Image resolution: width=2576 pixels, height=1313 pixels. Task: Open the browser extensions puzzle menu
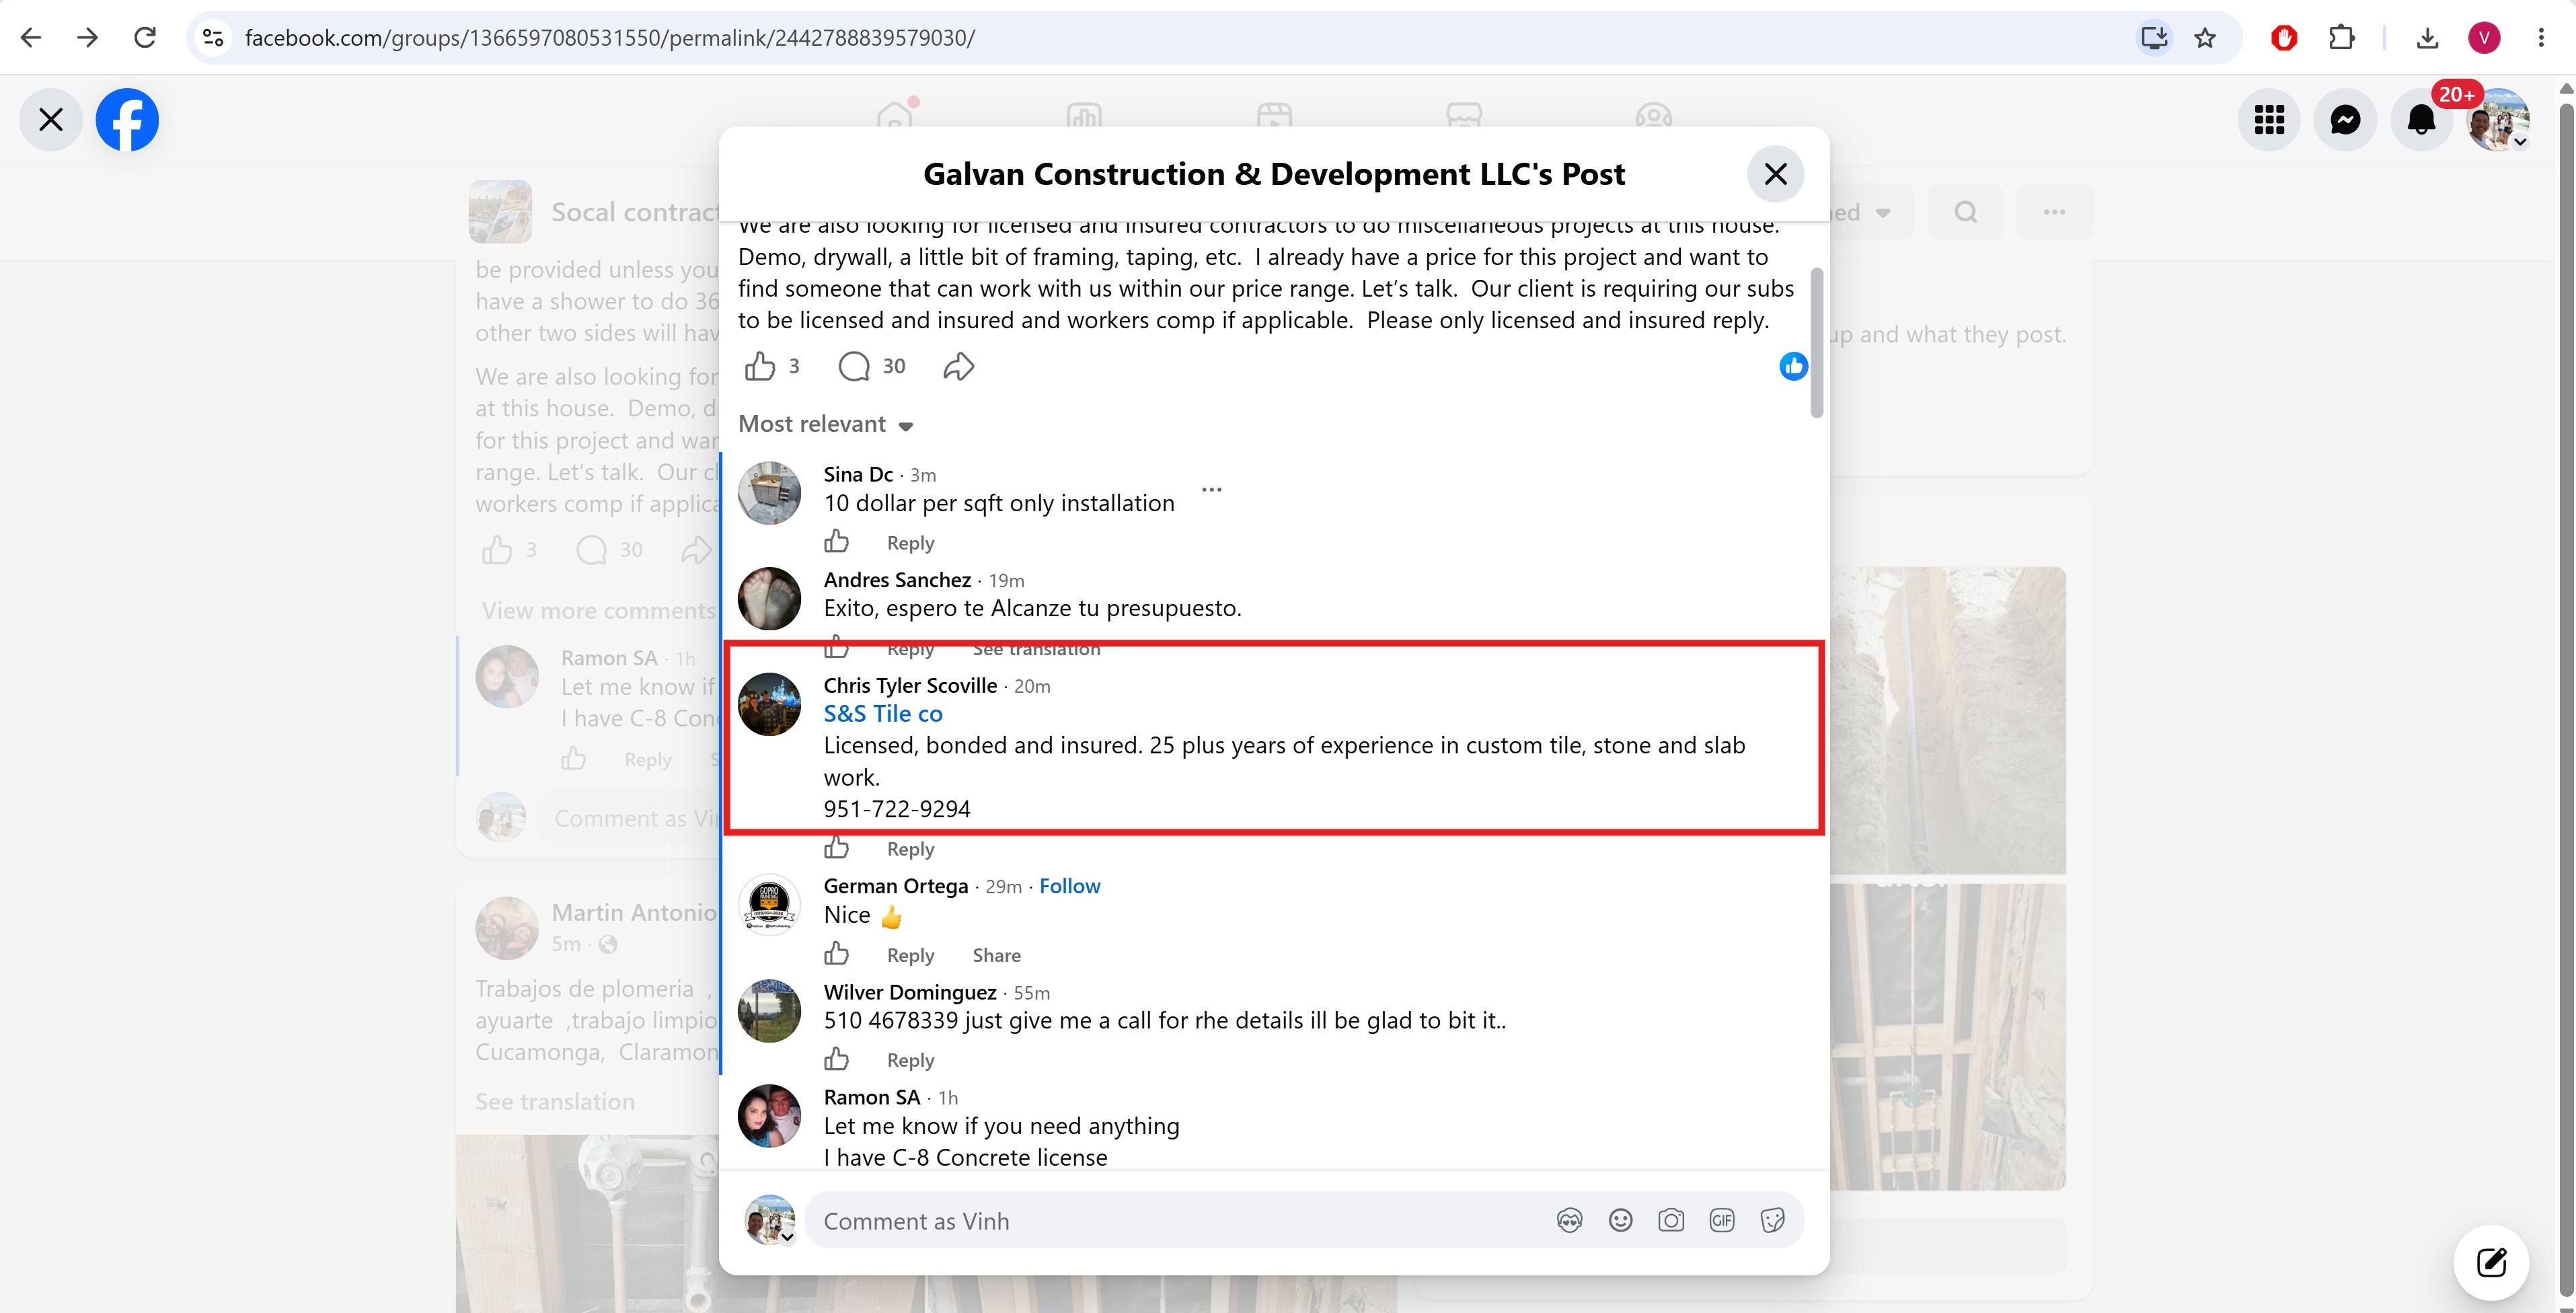(x=2341, y=38)
